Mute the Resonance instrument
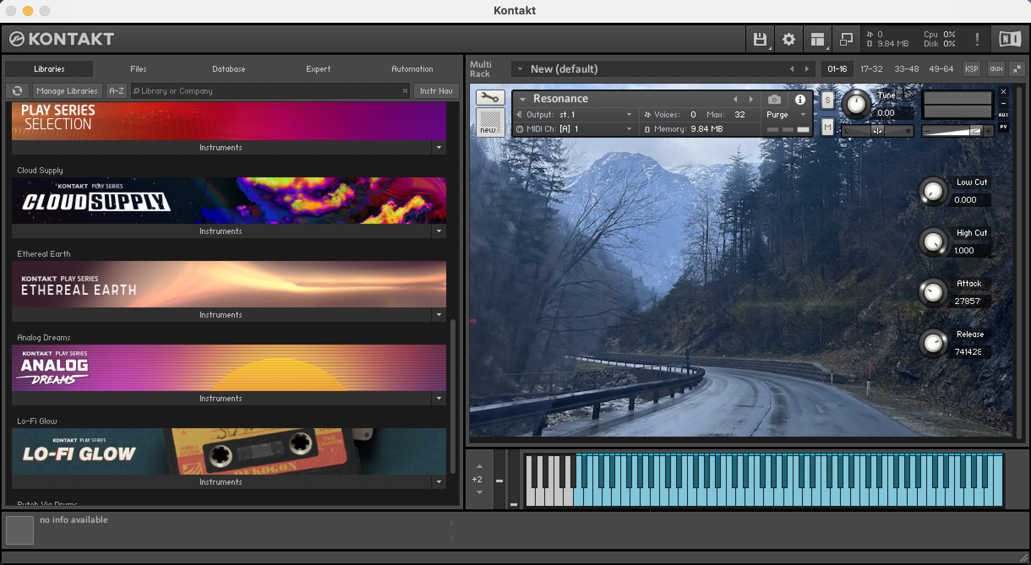 [827, 127]
